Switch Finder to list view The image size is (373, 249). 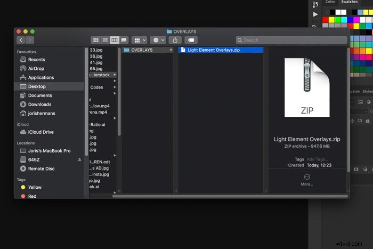(x=105, y=40)
